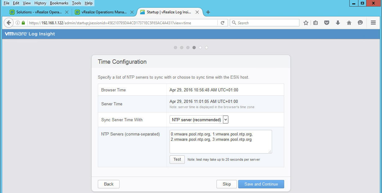Bookmark this page with star icon
This screenshot has height=193, width=382.
click(306, 23)
